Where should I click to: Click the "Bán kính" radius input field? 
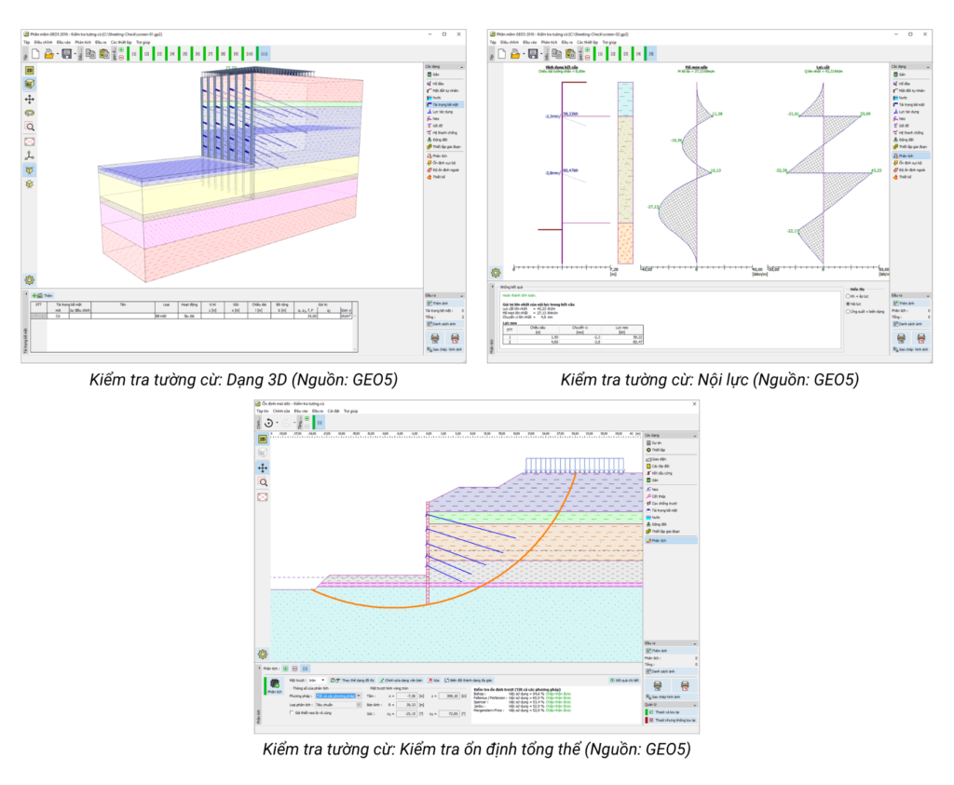click(405, 705)
